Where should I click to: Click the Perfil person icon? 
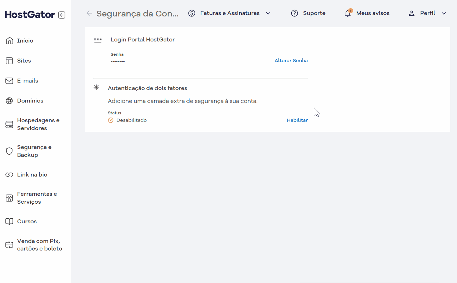coord(412,13)
